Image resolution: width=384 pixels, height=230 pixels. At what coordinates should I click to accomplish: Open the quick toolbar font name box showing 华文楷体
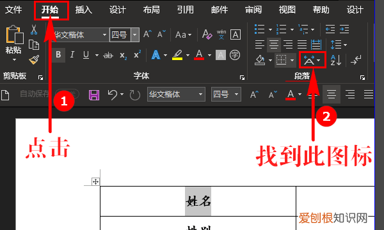coord(176,94)
